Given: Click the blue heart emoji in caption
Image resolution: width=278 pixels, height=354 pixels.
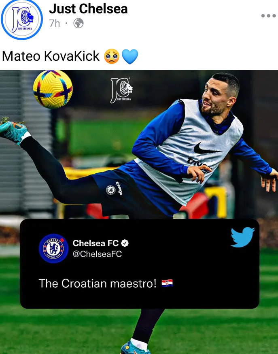Looking at the screenshot, I should 130,56.
